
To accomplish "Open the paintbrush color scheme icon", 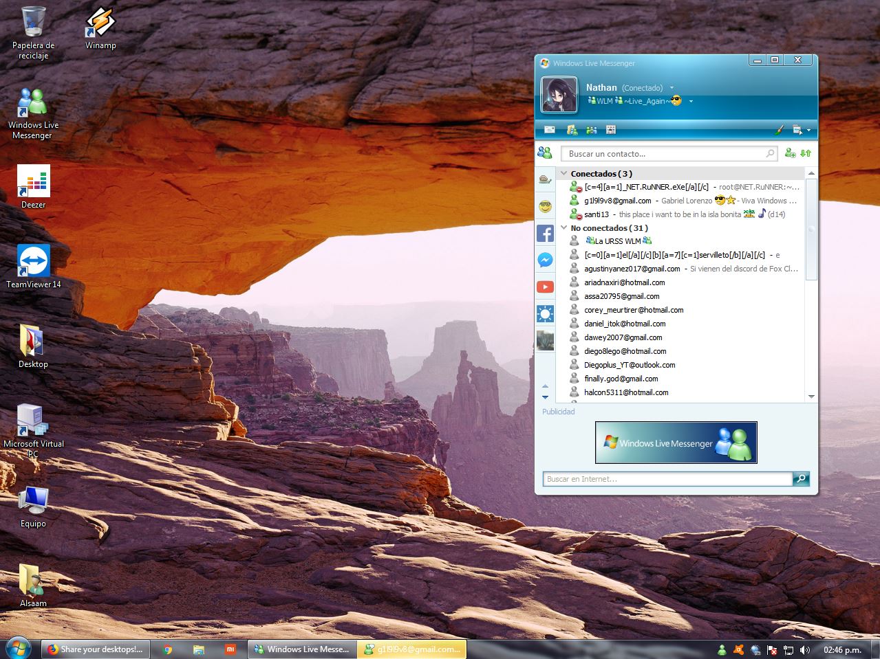I will [x=780, y=129].
